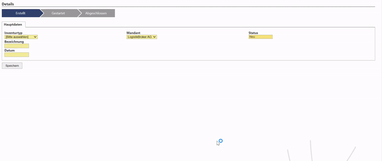The image size is (382, 161).
Task: Click the Speichern button
Action: tap(12, 65)
